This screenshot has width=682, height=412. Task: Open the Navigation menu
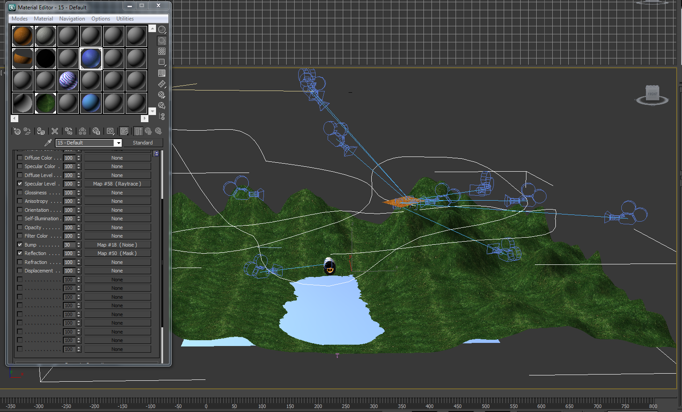(x=72, y=19)
